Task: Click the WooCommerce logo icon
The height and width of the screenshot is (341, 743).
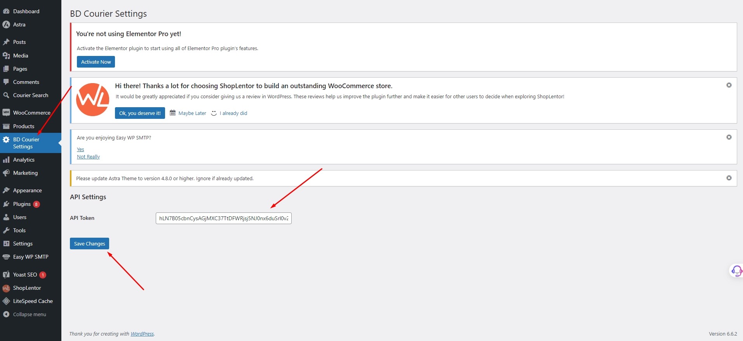Action: [x=6, y=113]
